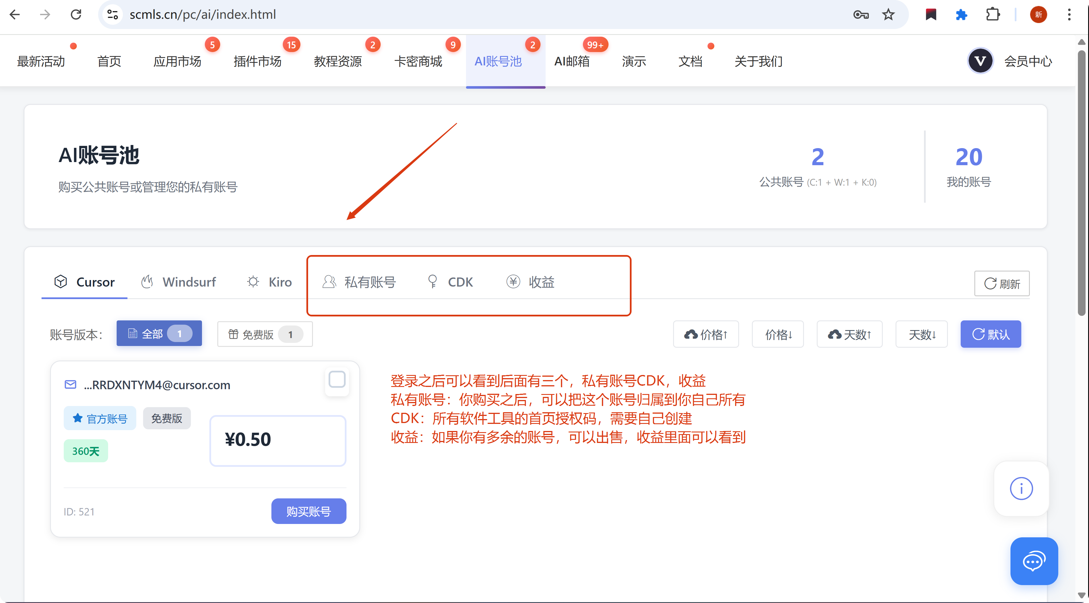This screenshot has width=1089, height=603.
Task: Tick the account card checkbox
Action: (x=337, y=380)
